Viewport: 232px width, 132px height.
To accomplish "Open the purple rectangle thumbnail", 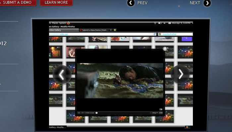I will (187, 39).
